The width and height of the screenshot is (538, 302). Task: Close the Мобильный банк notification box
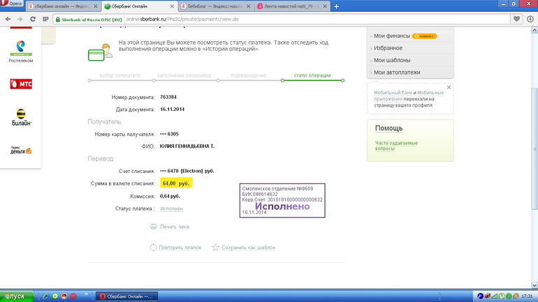[x=449, y=87]
